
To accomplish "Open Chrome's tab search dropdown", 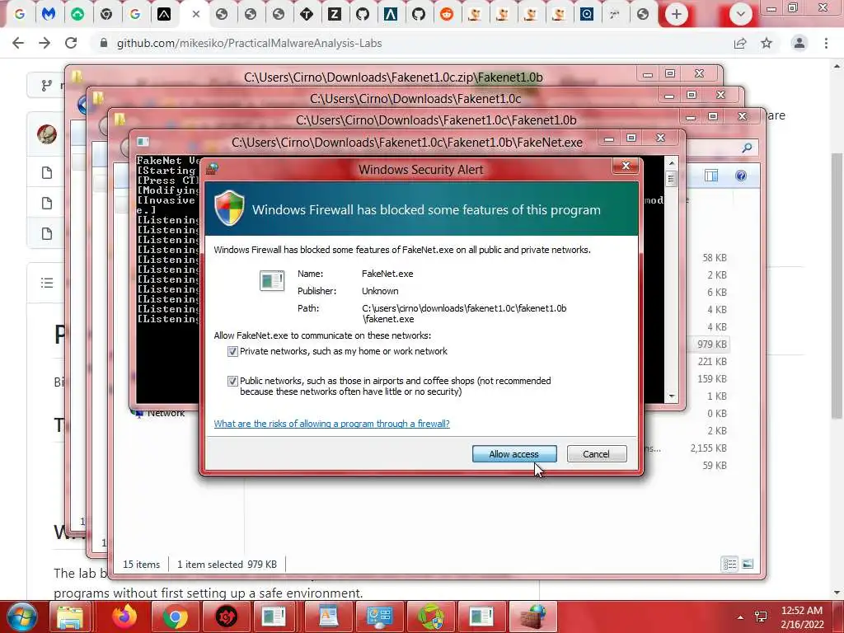I will coord(741,14).
